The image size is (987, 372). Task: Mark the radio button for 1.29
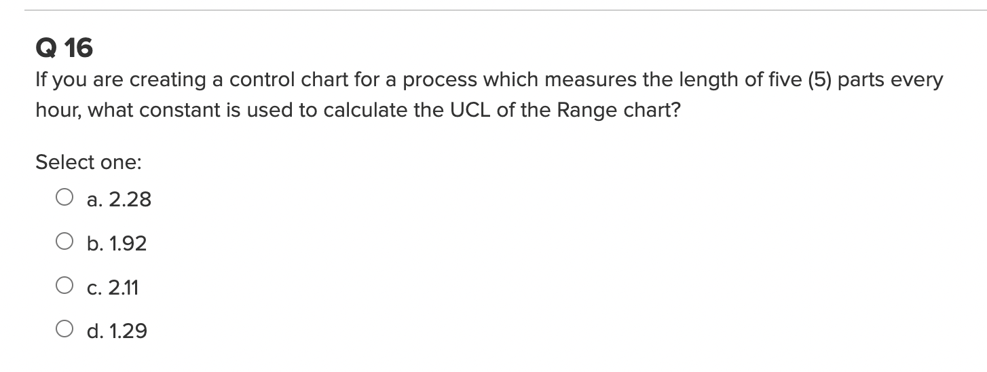(64, 330)
